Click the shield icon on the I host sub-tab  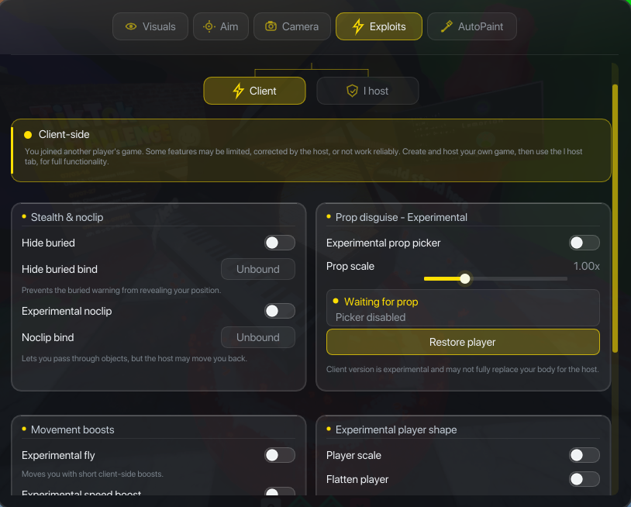click(352, 91)
